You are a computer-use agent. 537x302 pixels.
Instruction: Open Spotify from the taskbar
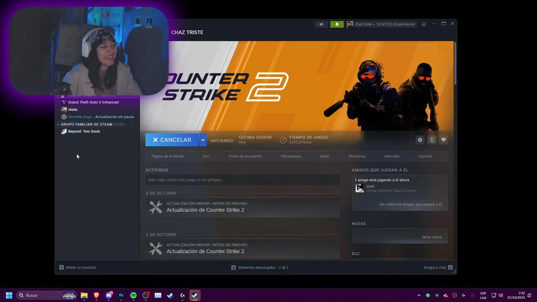tap(133, 295)
